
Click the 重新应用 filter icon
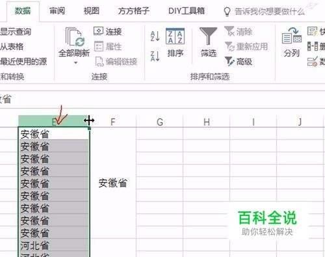pos(229,46)
